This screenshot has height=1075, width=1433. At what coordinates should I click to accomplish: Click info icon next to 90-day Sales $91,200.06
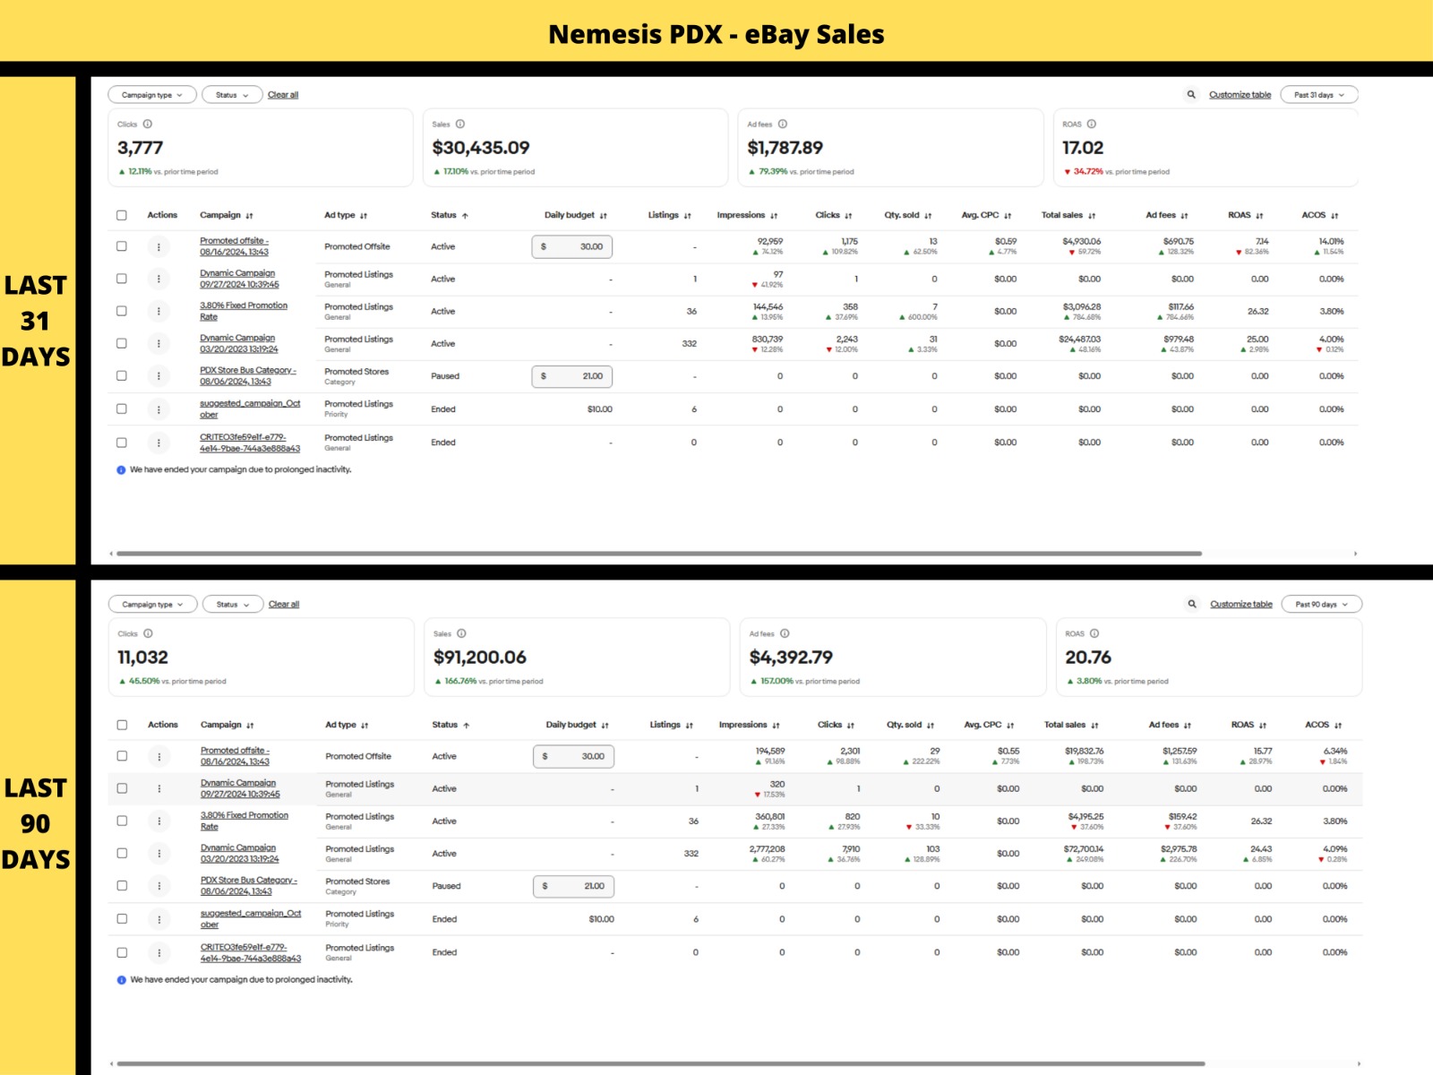[x=461, y=633]
